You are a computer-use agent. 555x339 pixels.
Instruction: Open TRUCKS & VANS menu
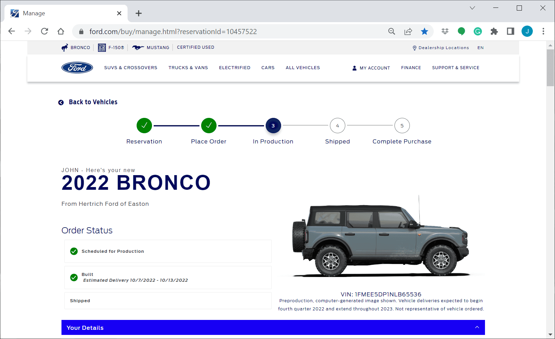pyautogui.click(x=188, y=68)
